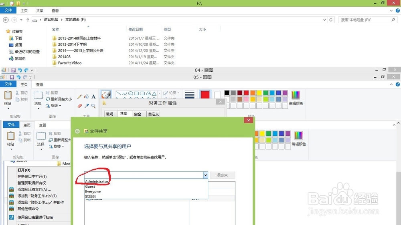Pick the Curve shape in 05 - 画图 gallery
401x225 pixels.
[x=125, y=93]
